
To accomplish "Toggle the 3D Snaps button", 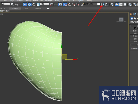I will (65, 4).
